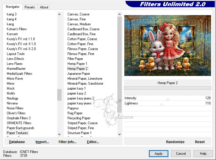The image size is (216, 160).
Task: Select the Paper Textures category
Action: click(x=17, y=133)
